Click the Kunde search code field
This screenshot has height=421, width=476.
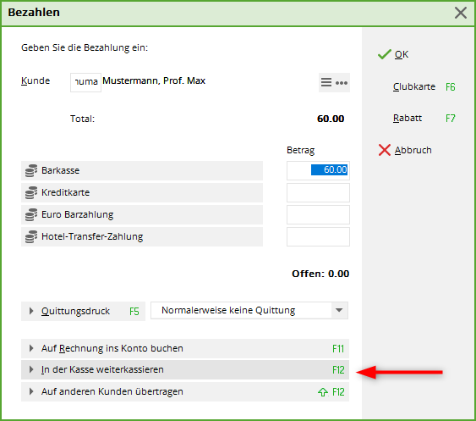[x=85, y=82]
